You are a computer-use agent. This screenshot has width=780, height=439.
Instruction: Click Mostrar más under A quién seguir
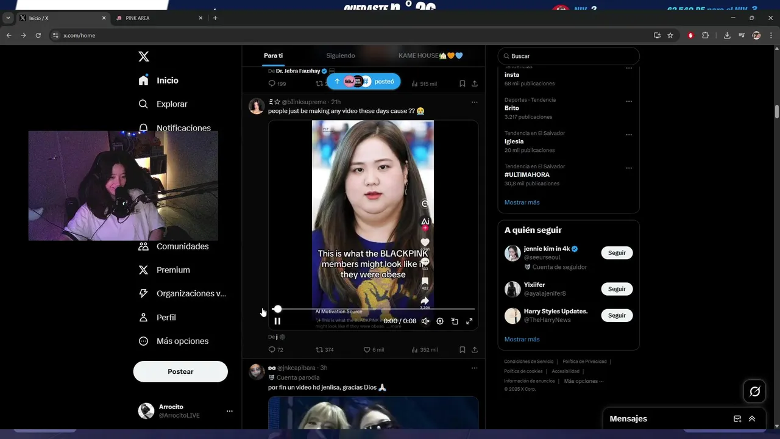522,340
